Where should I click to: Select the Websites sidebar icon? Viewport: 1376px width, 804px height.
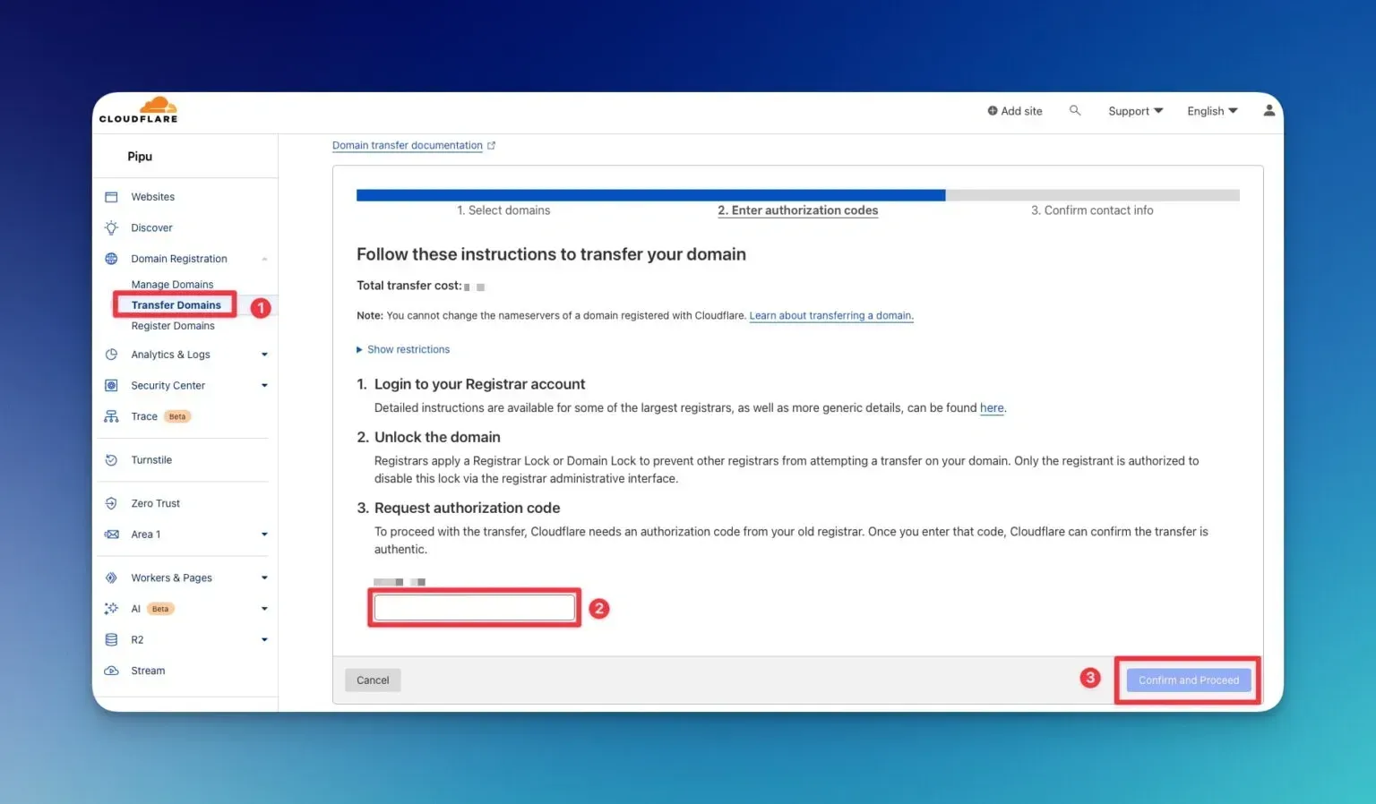tap(111, 197)
